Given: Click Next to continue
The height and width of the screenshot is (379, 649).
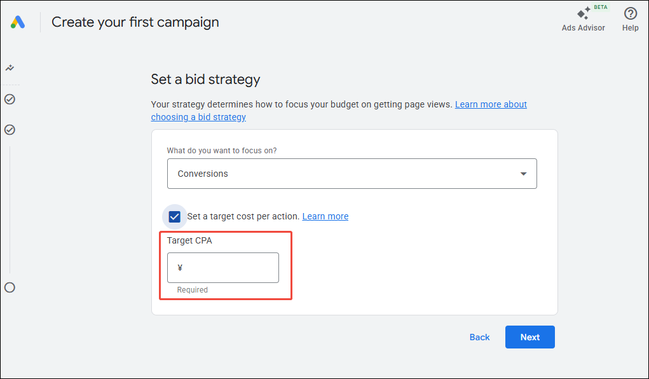Looking at the screenshot, I should pyautogui.click(x=529, y=337).
